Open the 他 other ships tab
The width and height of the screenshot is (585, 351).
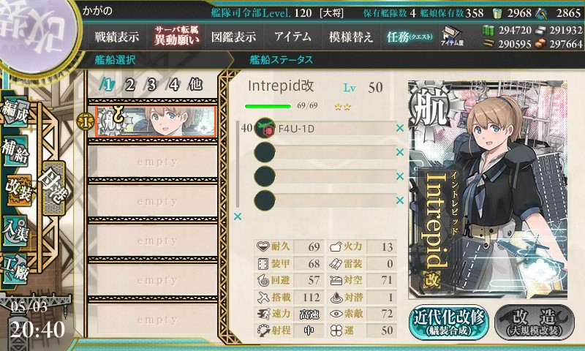(195, 85)
